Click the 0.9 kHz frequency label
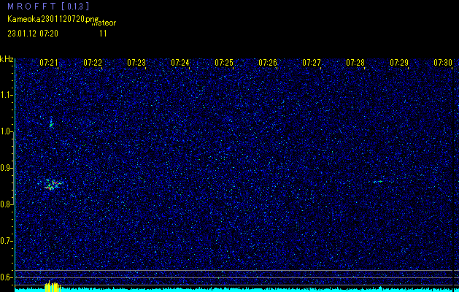This screenshot has height=292, width=459. pyautogui.click(x=7, y=168)
